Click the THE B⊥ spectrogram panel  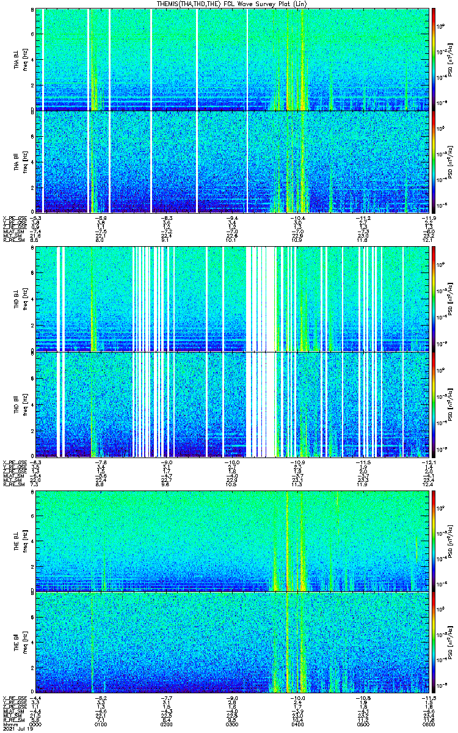(x=231, y=541)
